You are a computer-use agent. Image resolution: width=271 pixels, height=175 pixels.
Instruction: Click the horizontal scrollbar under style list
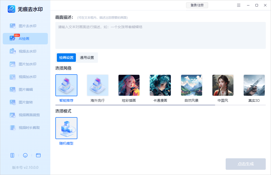(135, 105)
